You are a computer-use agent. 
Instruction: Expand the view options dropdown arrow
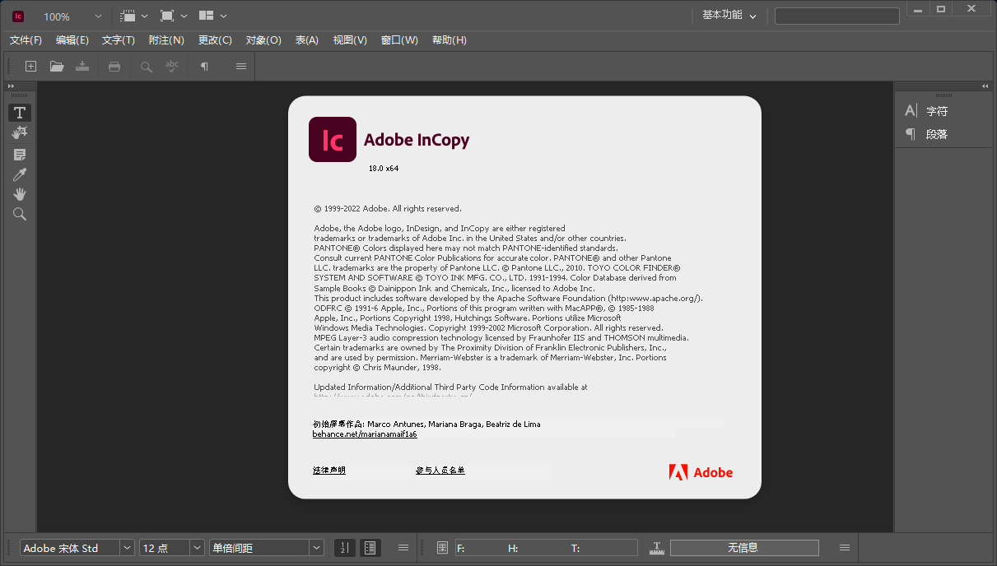[x=145, y=16]
